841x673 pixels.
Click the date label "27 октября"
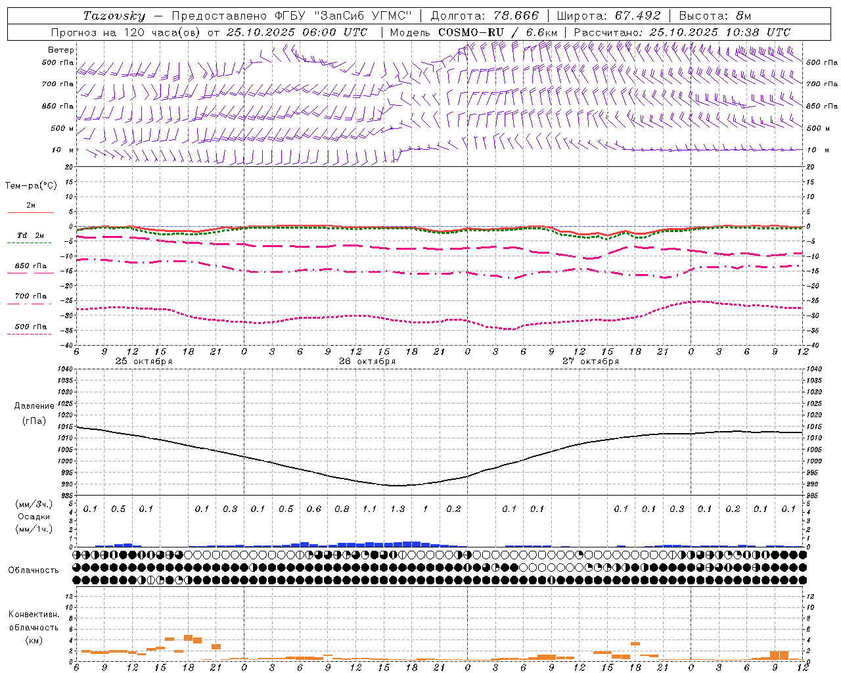click(591, 361)
